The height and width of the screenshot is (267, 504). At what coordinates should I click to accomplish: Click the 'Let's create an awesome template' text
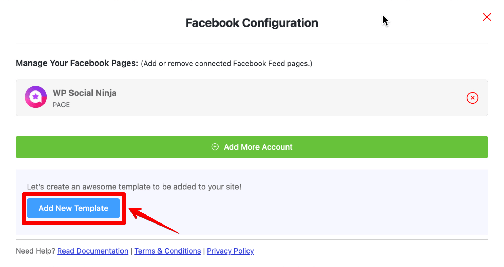[134, 187]
